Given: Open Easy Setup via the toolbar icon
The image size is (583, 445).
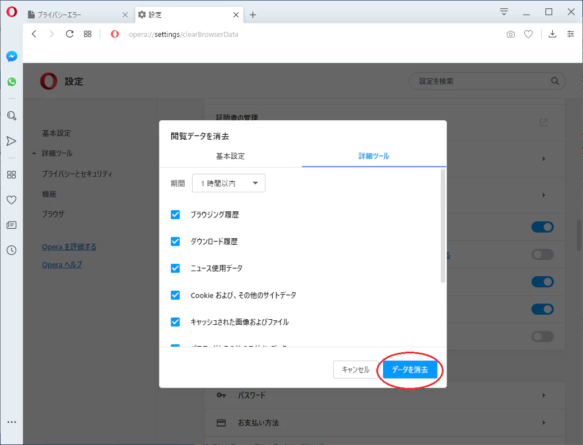Looking at the screenshot, I should point(571,34).
